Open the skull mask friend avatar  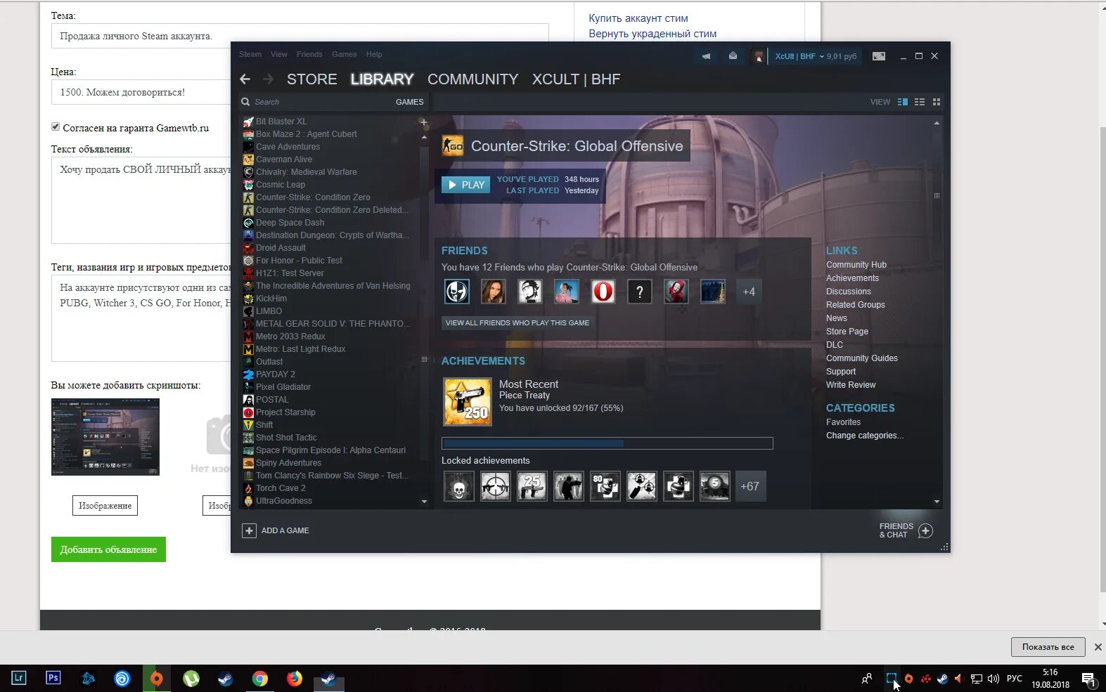[457, 292]
